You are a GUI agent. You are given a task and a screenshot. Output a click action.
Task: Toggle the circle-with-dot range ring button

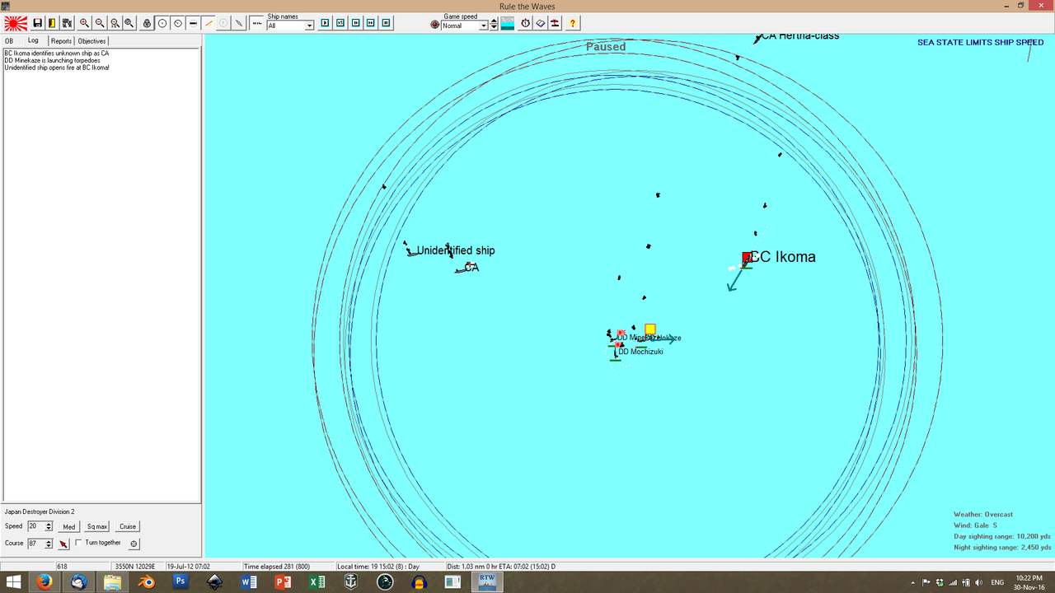pos(162,23)
